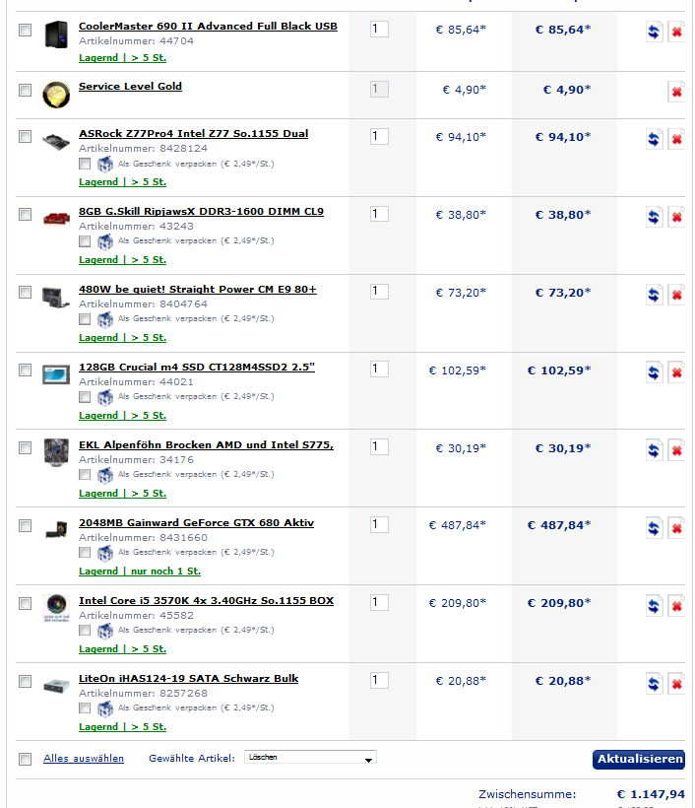Tick row checkbox for ASRock Z77Pro4
This screenshot has height=808, width=695.
(x=25, y=137)
